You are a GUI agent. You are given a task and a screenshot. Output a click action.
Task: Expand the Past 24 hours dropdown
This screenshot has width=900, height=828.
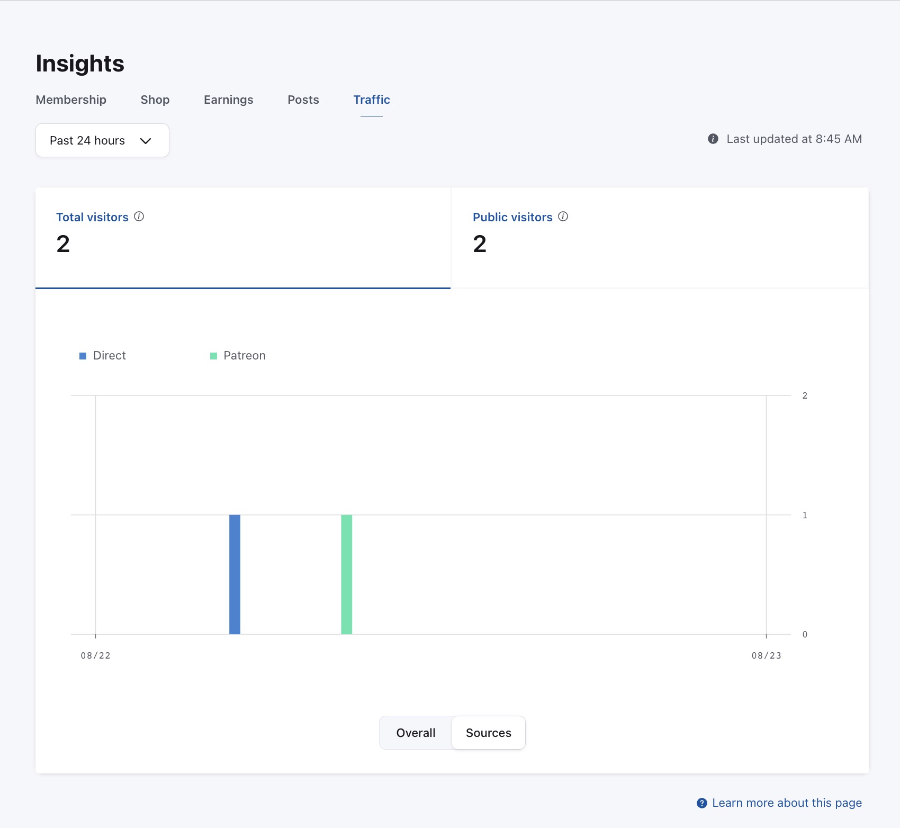(102, 140)
